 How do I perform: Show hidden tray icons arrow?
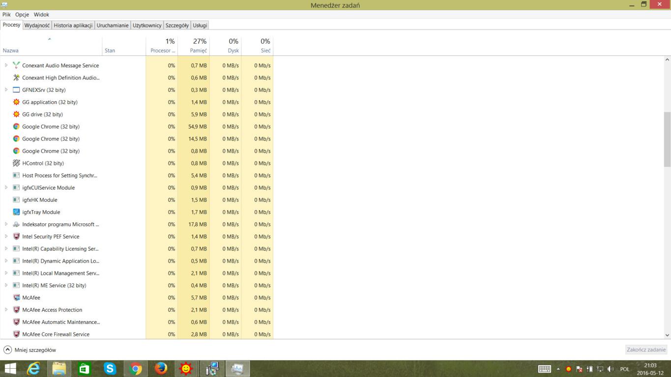point(558,369)
